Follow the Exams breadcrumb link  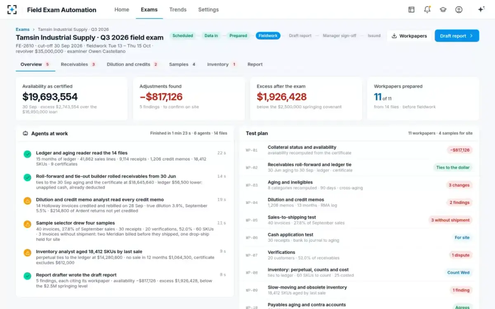[23, 29]
